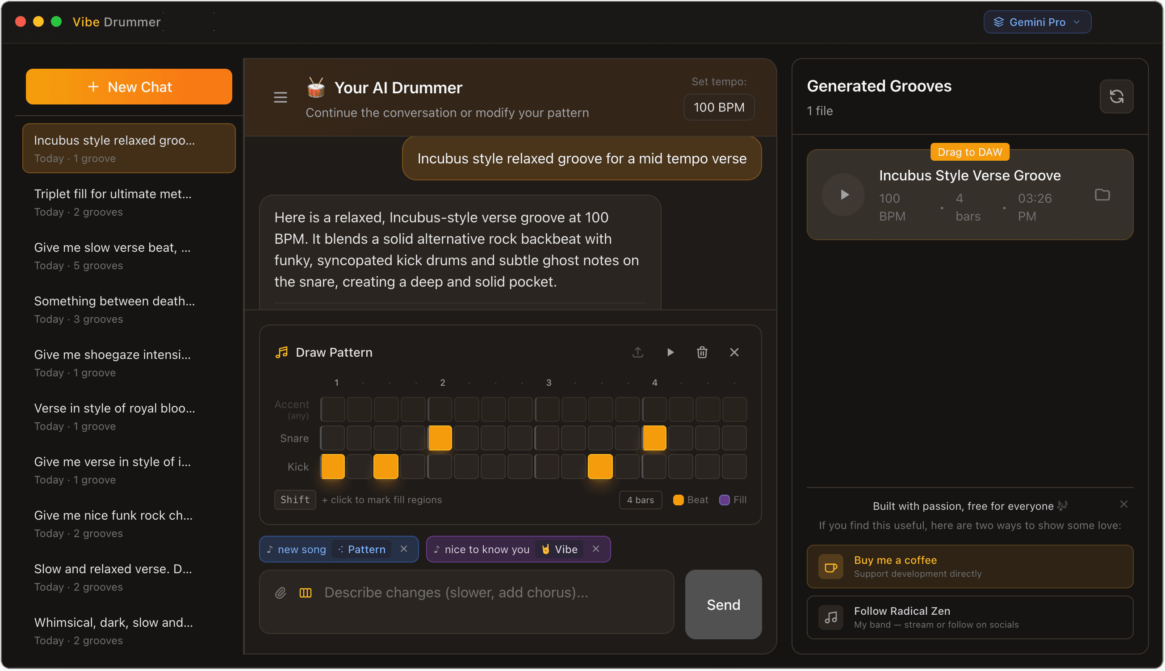Refresh the Generated Grooves list
Image resolution: width=1165 pixels, height=671 pixels.
pyautogui.click(x=1116, y=96)
